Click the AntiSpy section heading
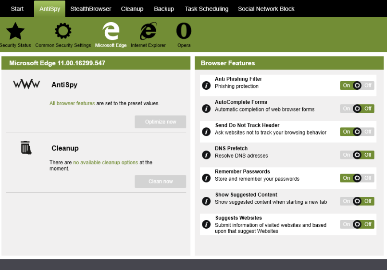The height and width of the screenshot is (270, 387). tap(64, 85)
